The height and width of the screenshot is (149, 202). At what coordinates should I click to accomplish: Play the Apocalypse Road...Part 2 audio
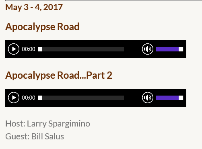pos(14,98)
